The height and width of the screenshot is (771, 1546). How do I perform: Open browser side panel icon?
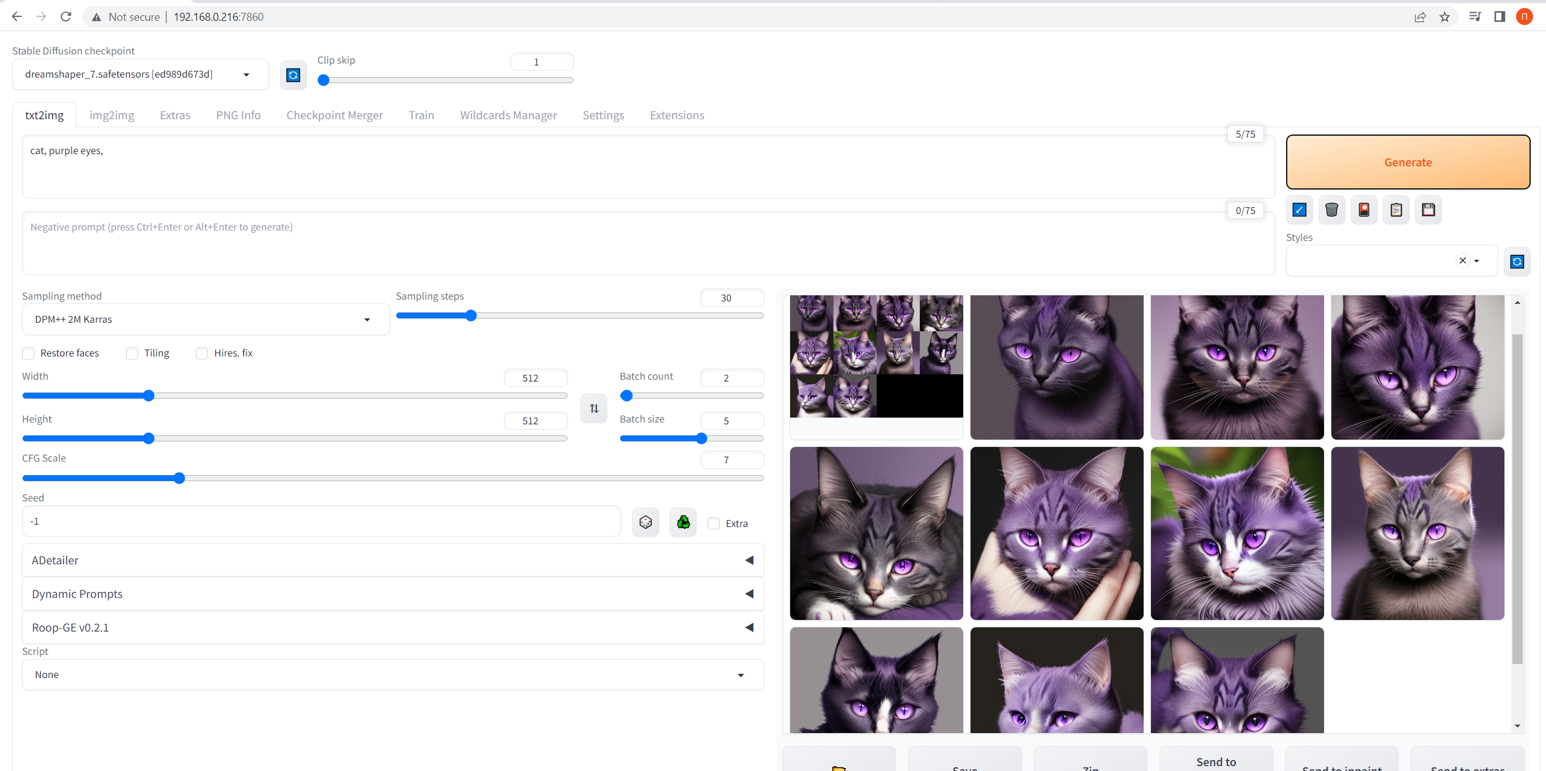point(1500,17)
